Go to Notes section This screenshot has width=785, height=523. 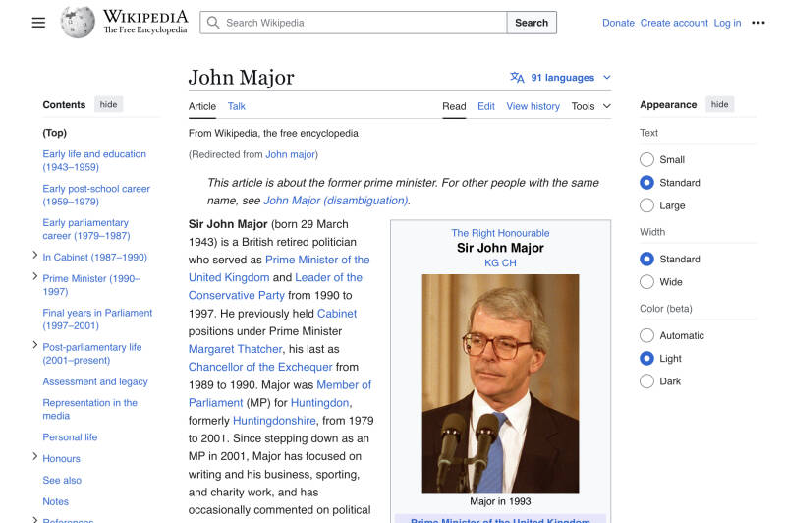(56, 501)
